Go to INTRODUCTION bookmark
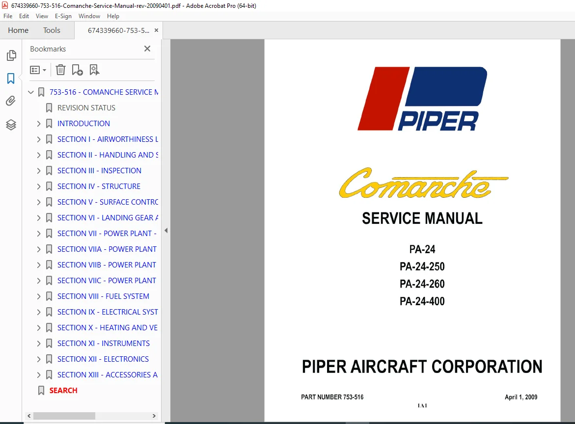 point(83,124)
